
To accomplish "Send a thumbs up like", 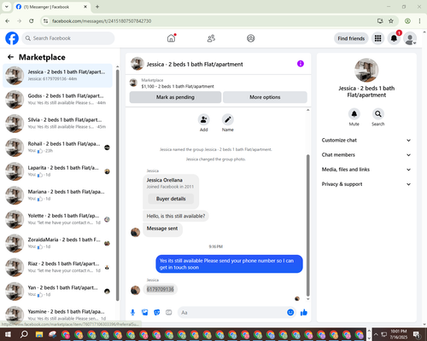I will point(304,313).
